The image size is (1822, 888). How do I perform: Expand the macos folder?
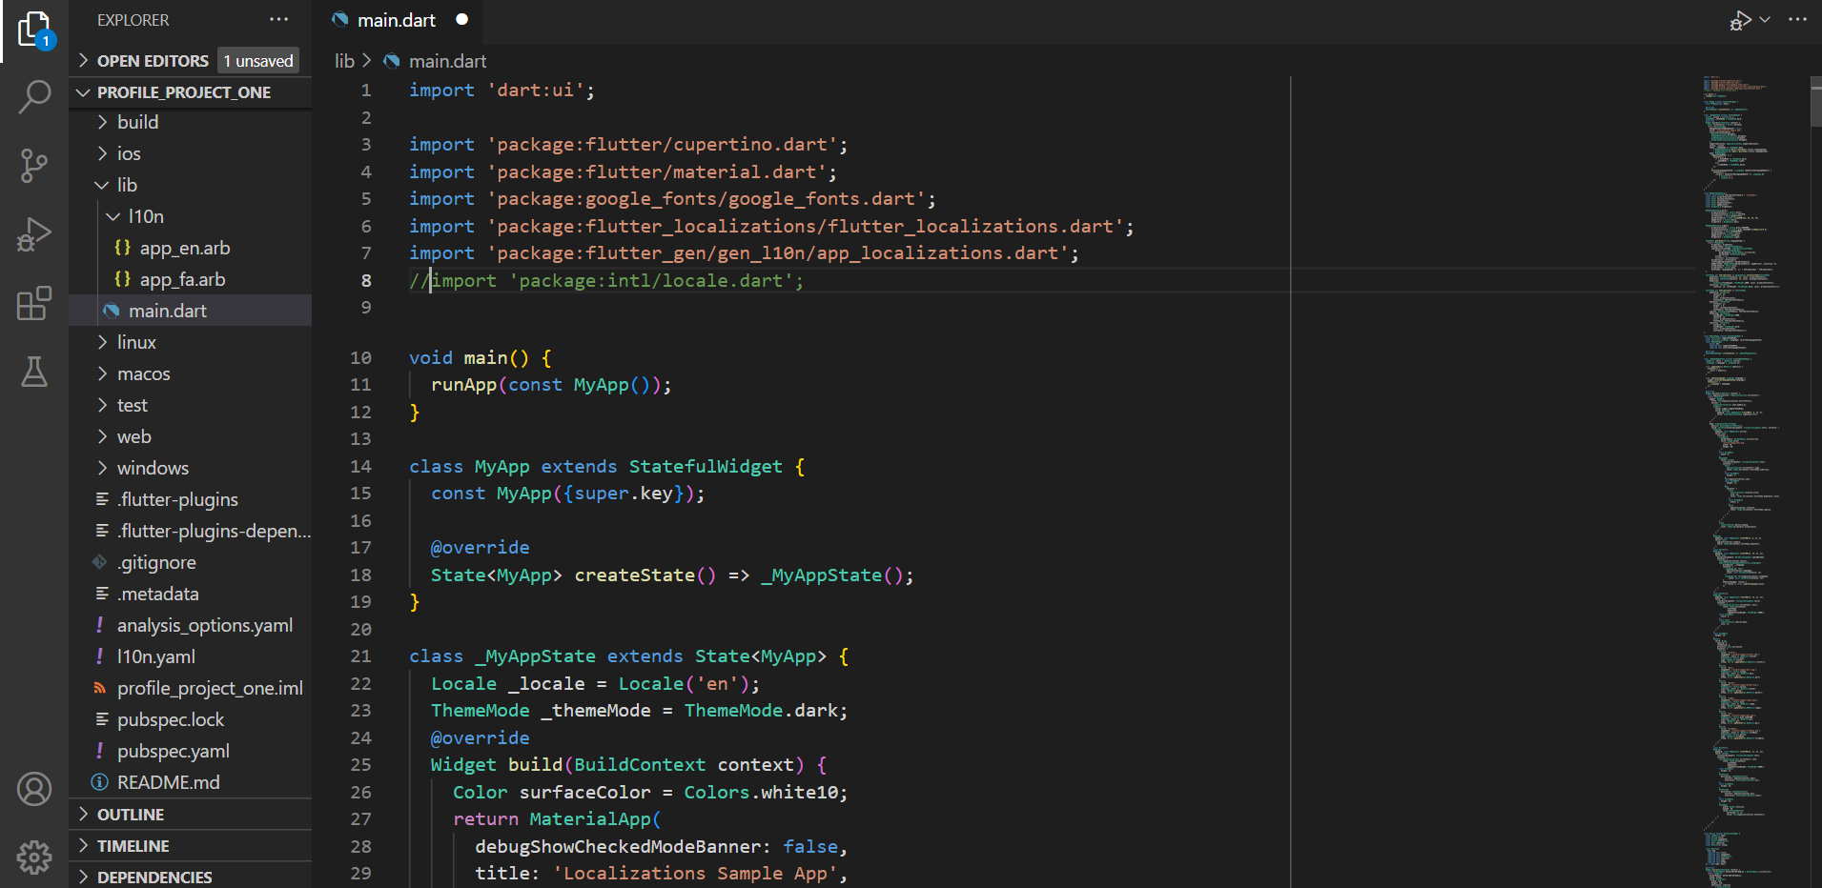tap(190, 373)
